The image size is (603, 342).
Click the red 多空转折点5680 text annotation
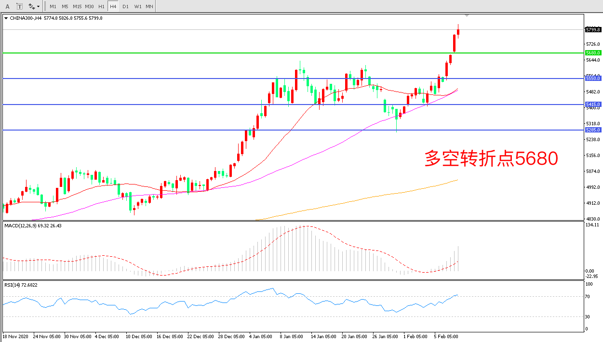[491, 158]
